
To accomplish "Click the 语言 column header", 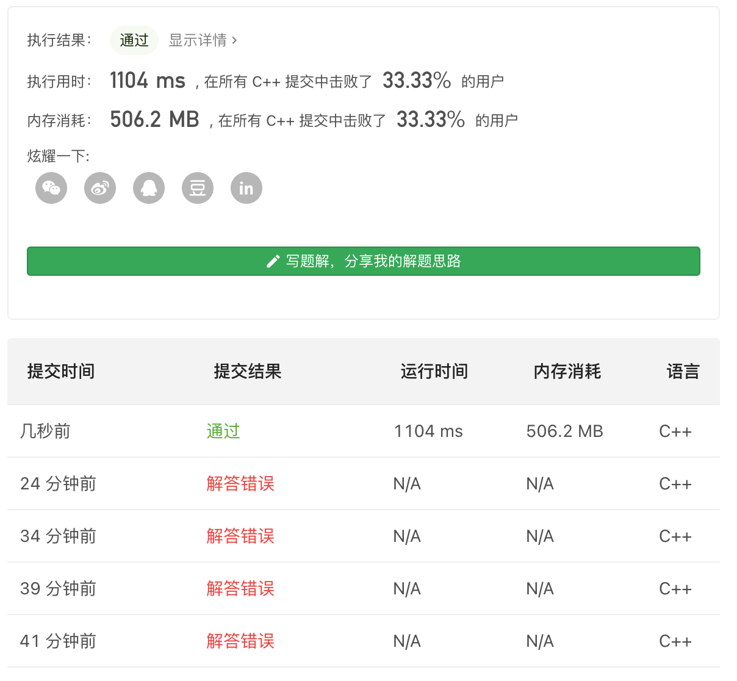I will point(683,372).
